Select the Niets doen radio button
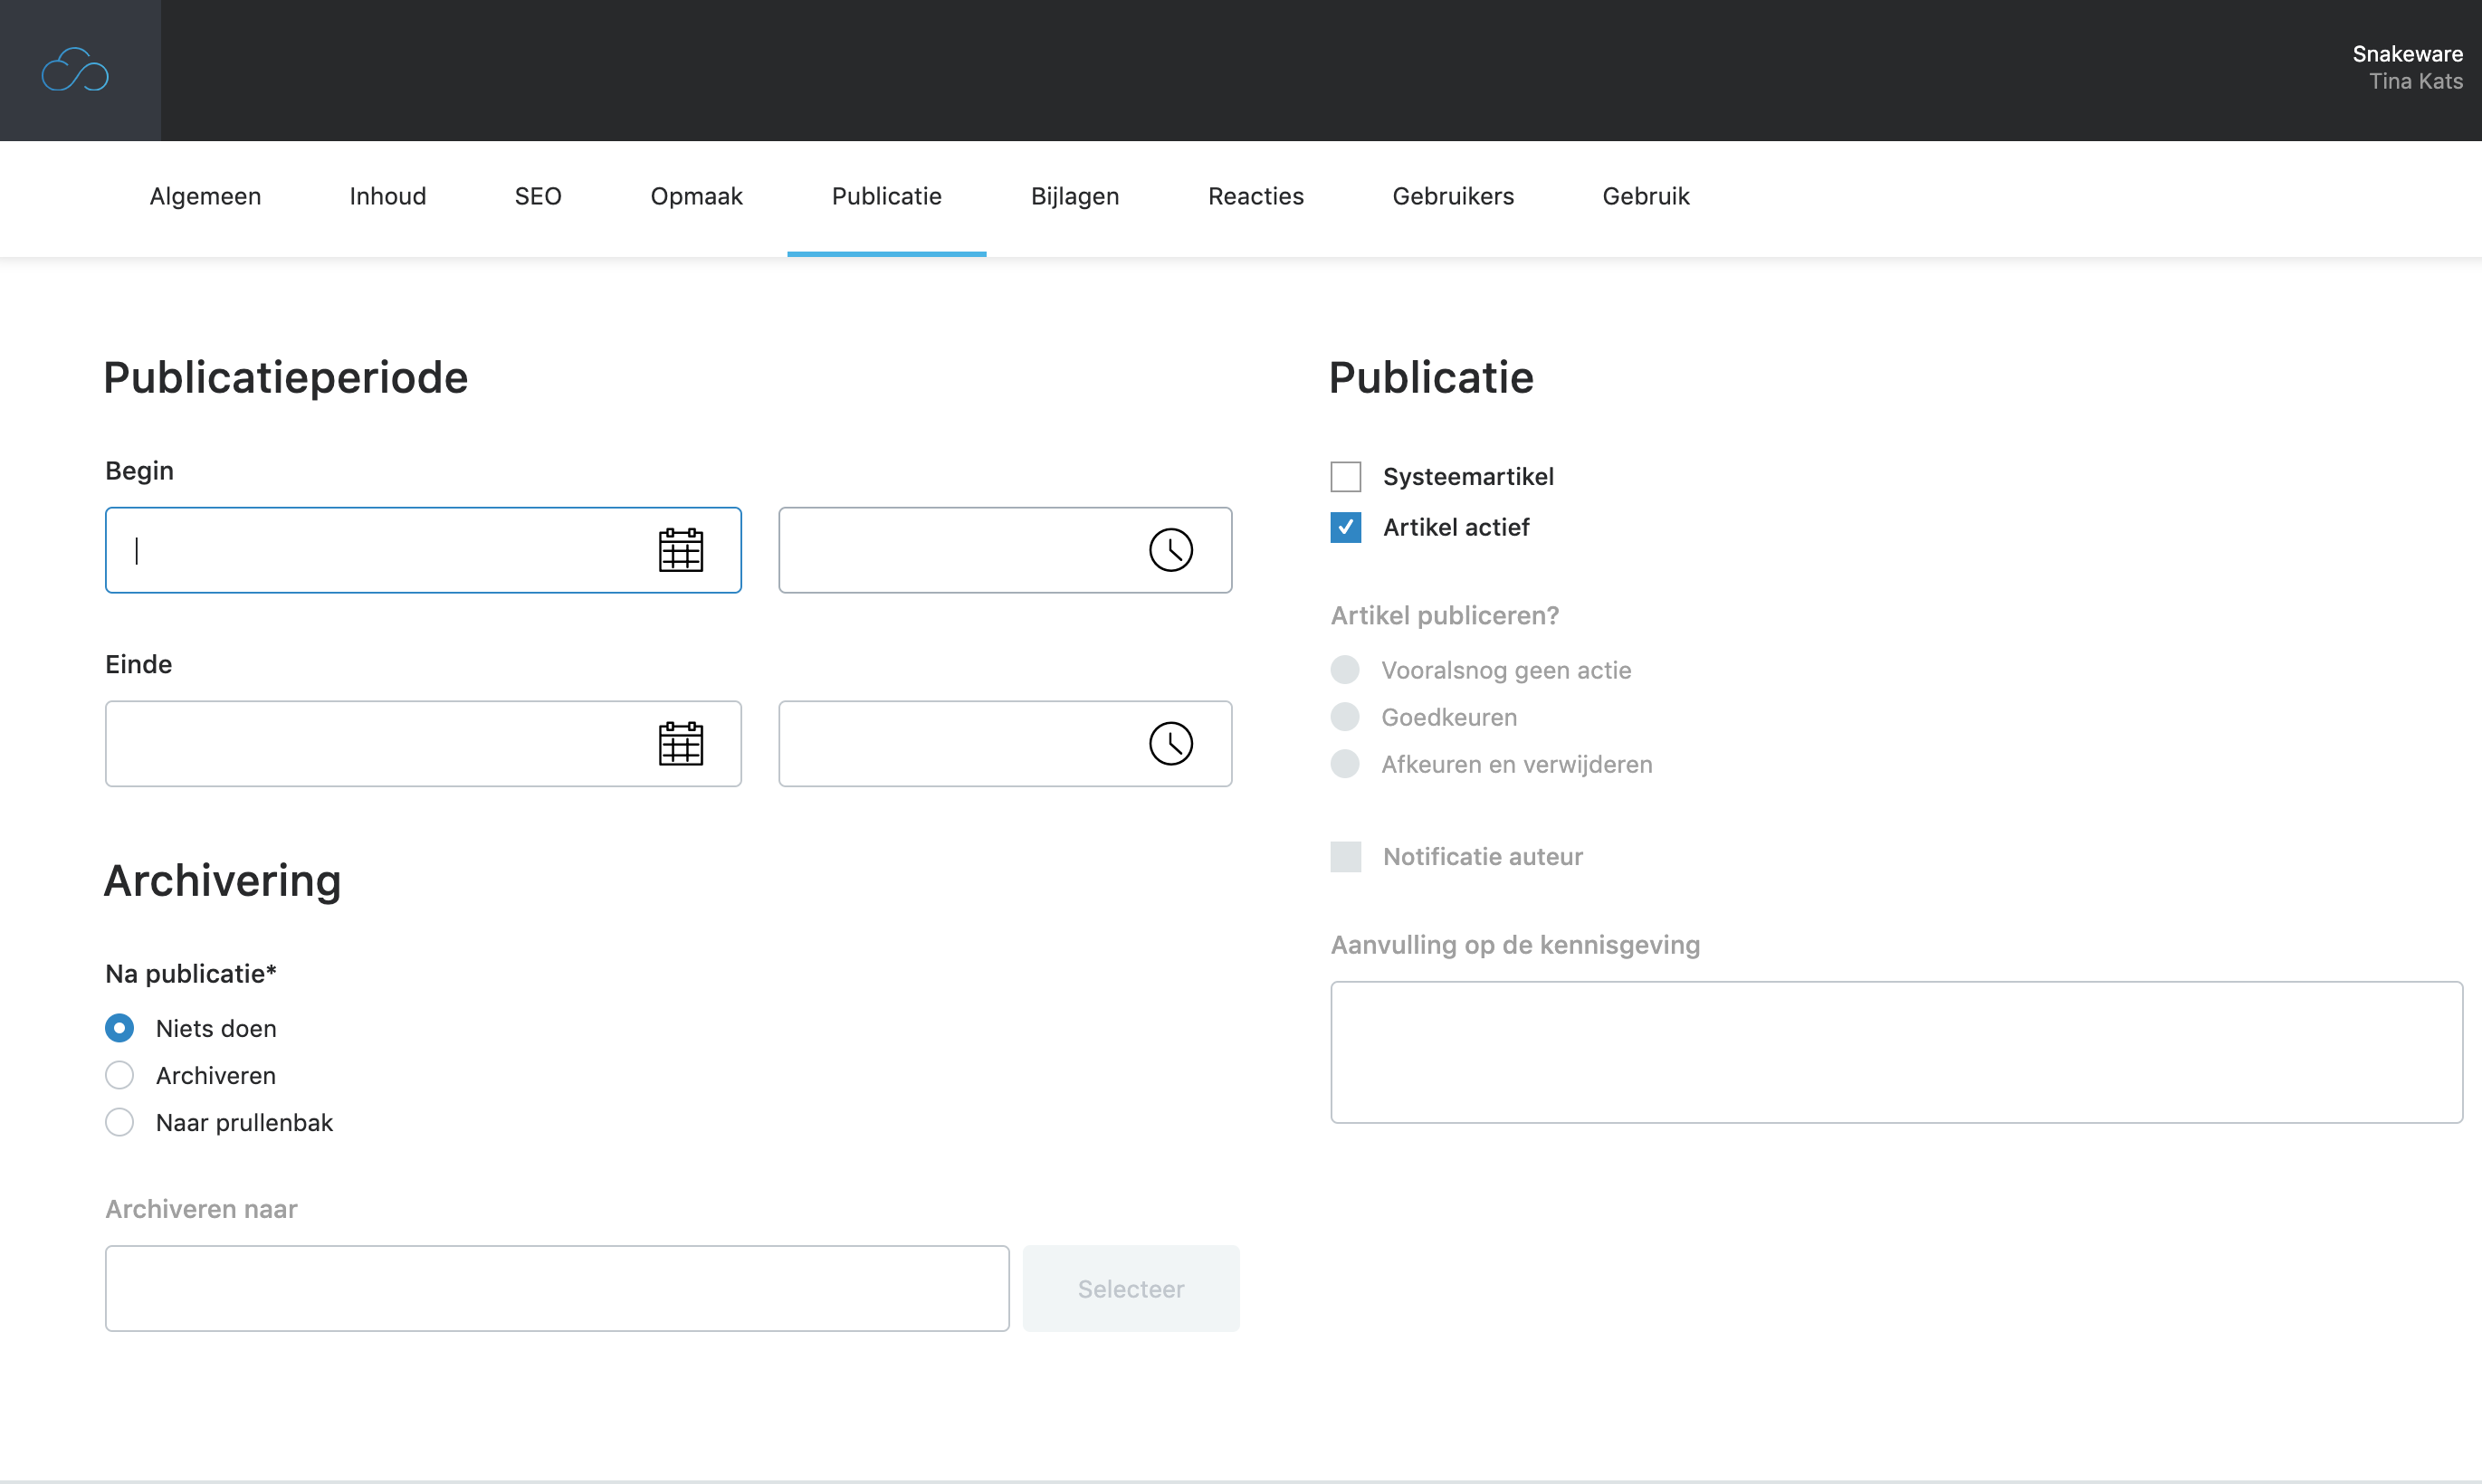The height and width of the screenshot is (1484, 2482). 119,1028
